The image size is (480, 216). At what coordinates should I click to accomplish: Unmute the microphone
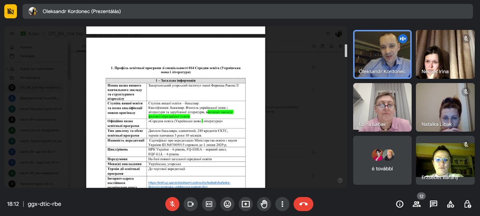tap(172, 204)
